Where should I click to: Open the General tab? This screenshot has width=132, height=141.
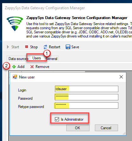tap(52, 59)
